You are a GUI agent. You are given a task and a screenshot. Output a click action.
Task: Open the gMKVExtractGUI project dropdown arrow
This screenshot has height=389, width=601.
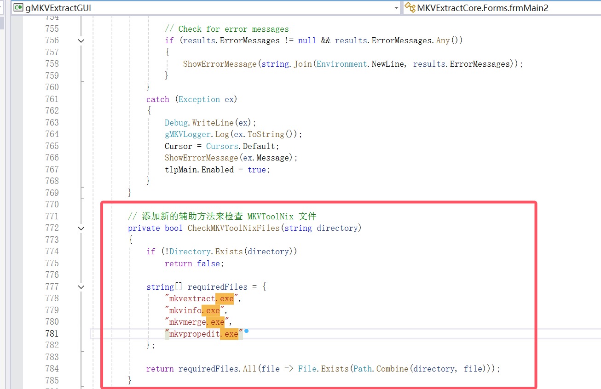pos(396,8)
